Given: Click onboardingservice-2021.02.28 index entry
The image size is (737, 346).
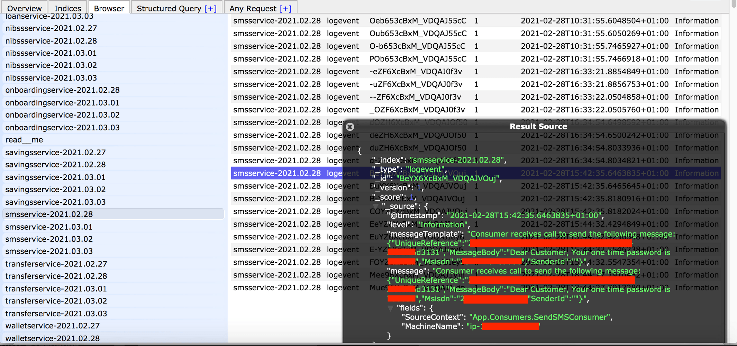Looking at the screenshot, I should point(62,90).
